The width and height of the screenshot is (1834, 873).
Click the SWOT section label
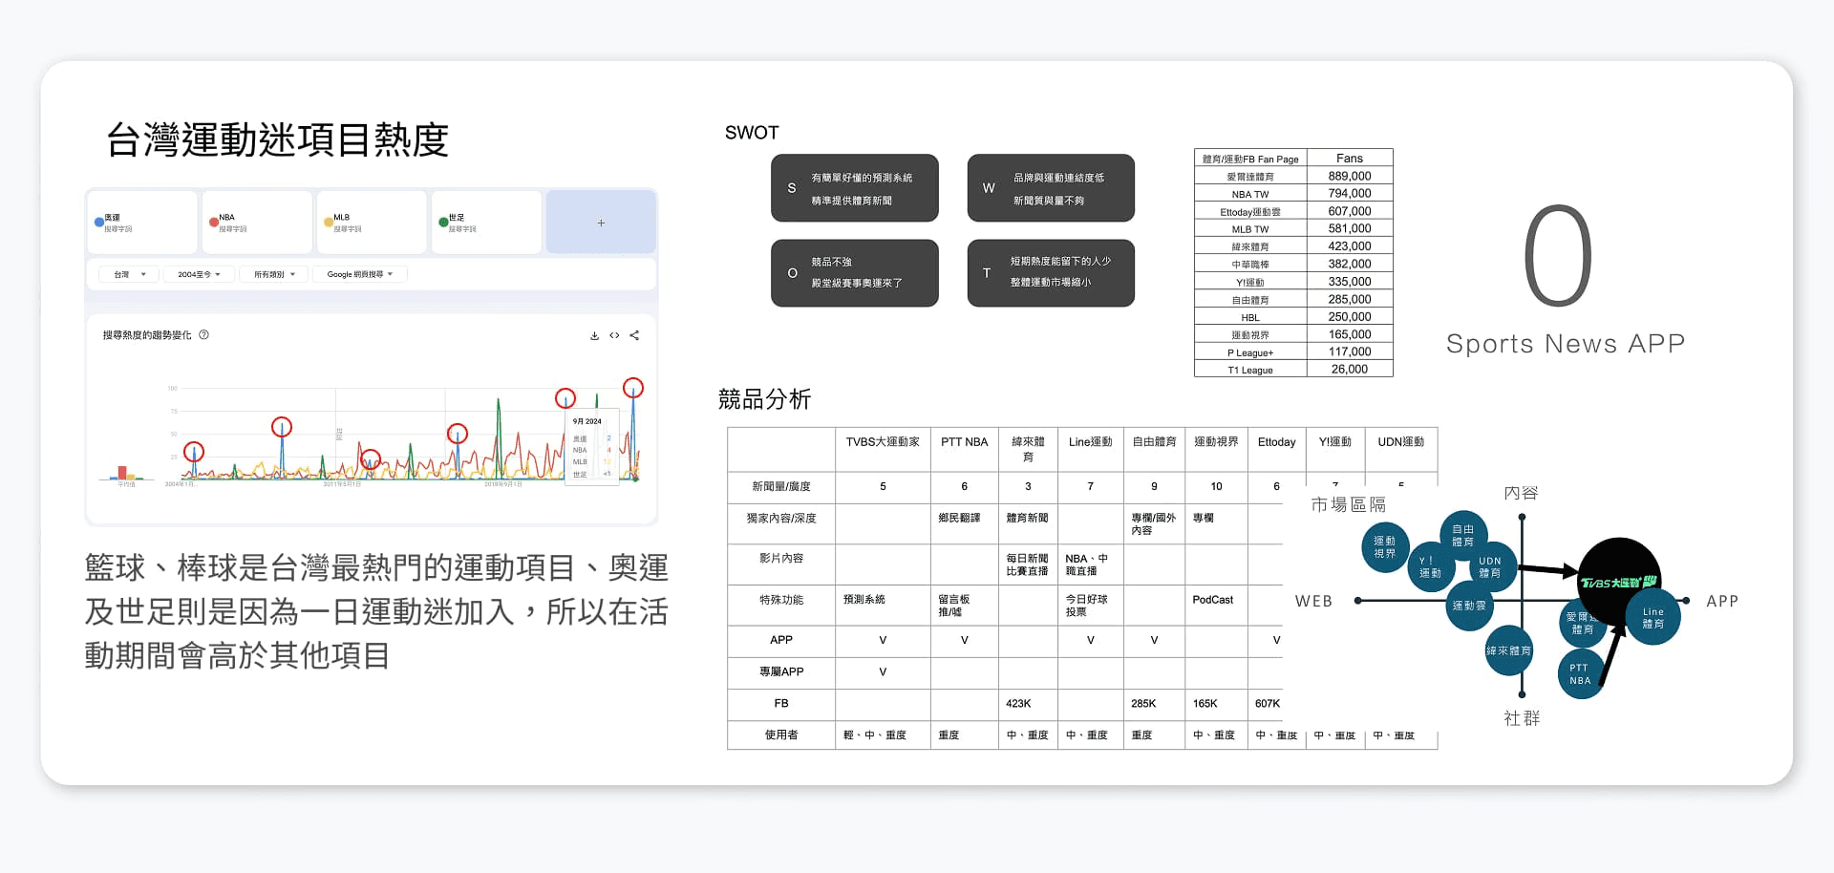tap(752, 133)
